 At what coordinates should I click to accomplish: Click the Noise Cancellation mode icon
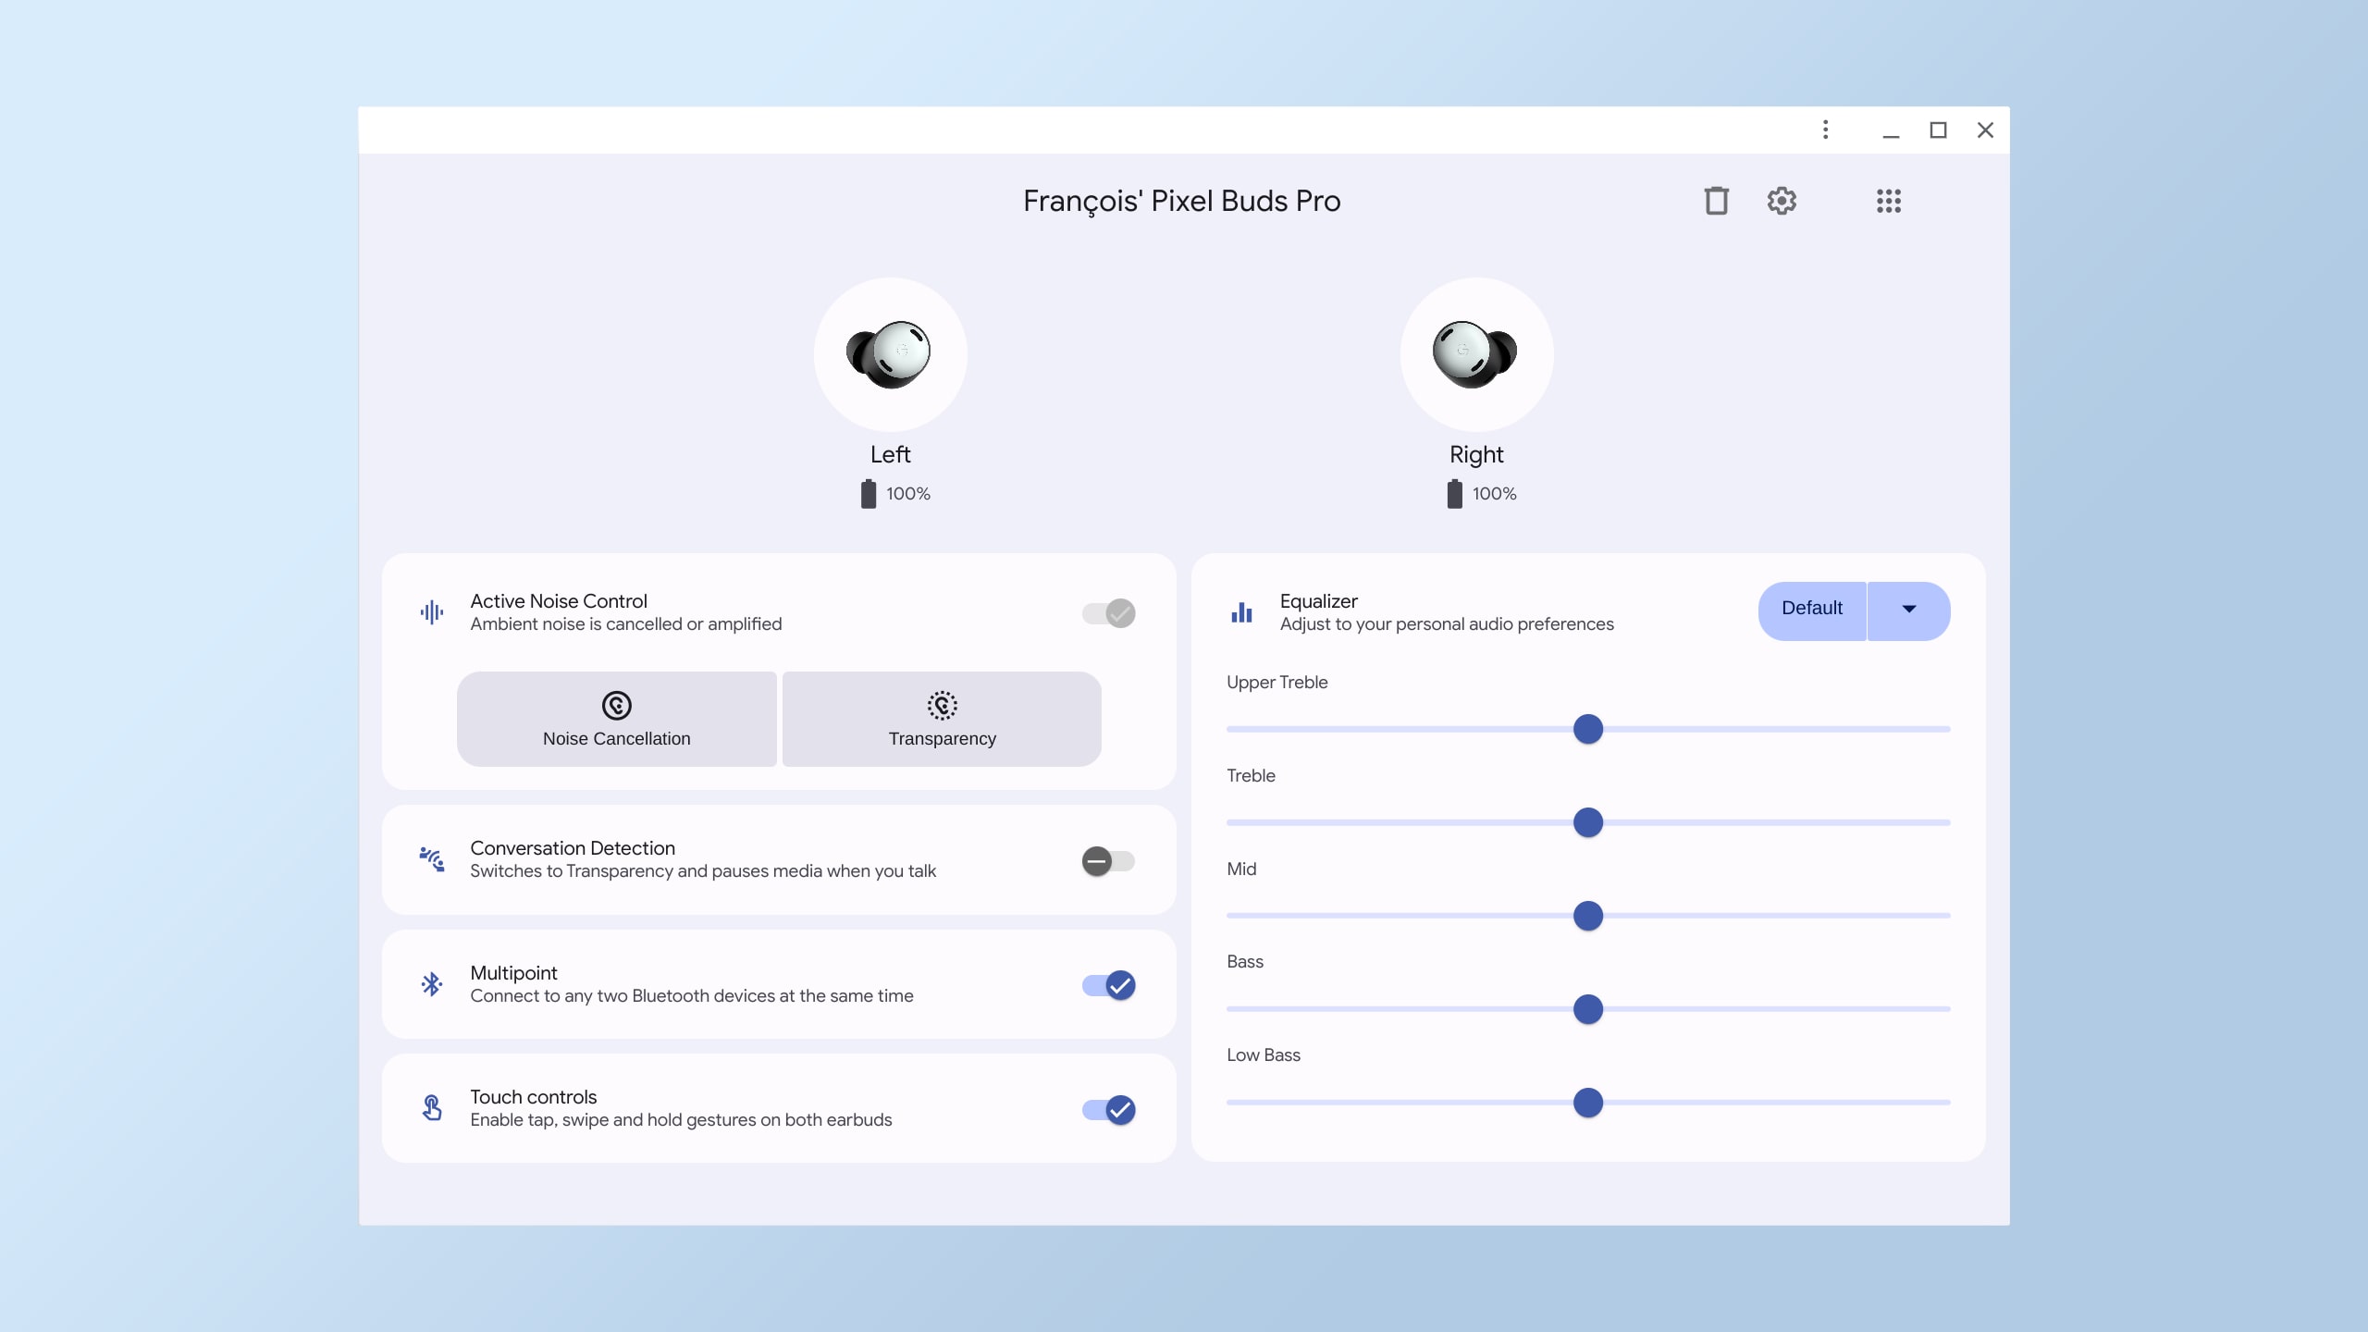[x=615, y=704]
